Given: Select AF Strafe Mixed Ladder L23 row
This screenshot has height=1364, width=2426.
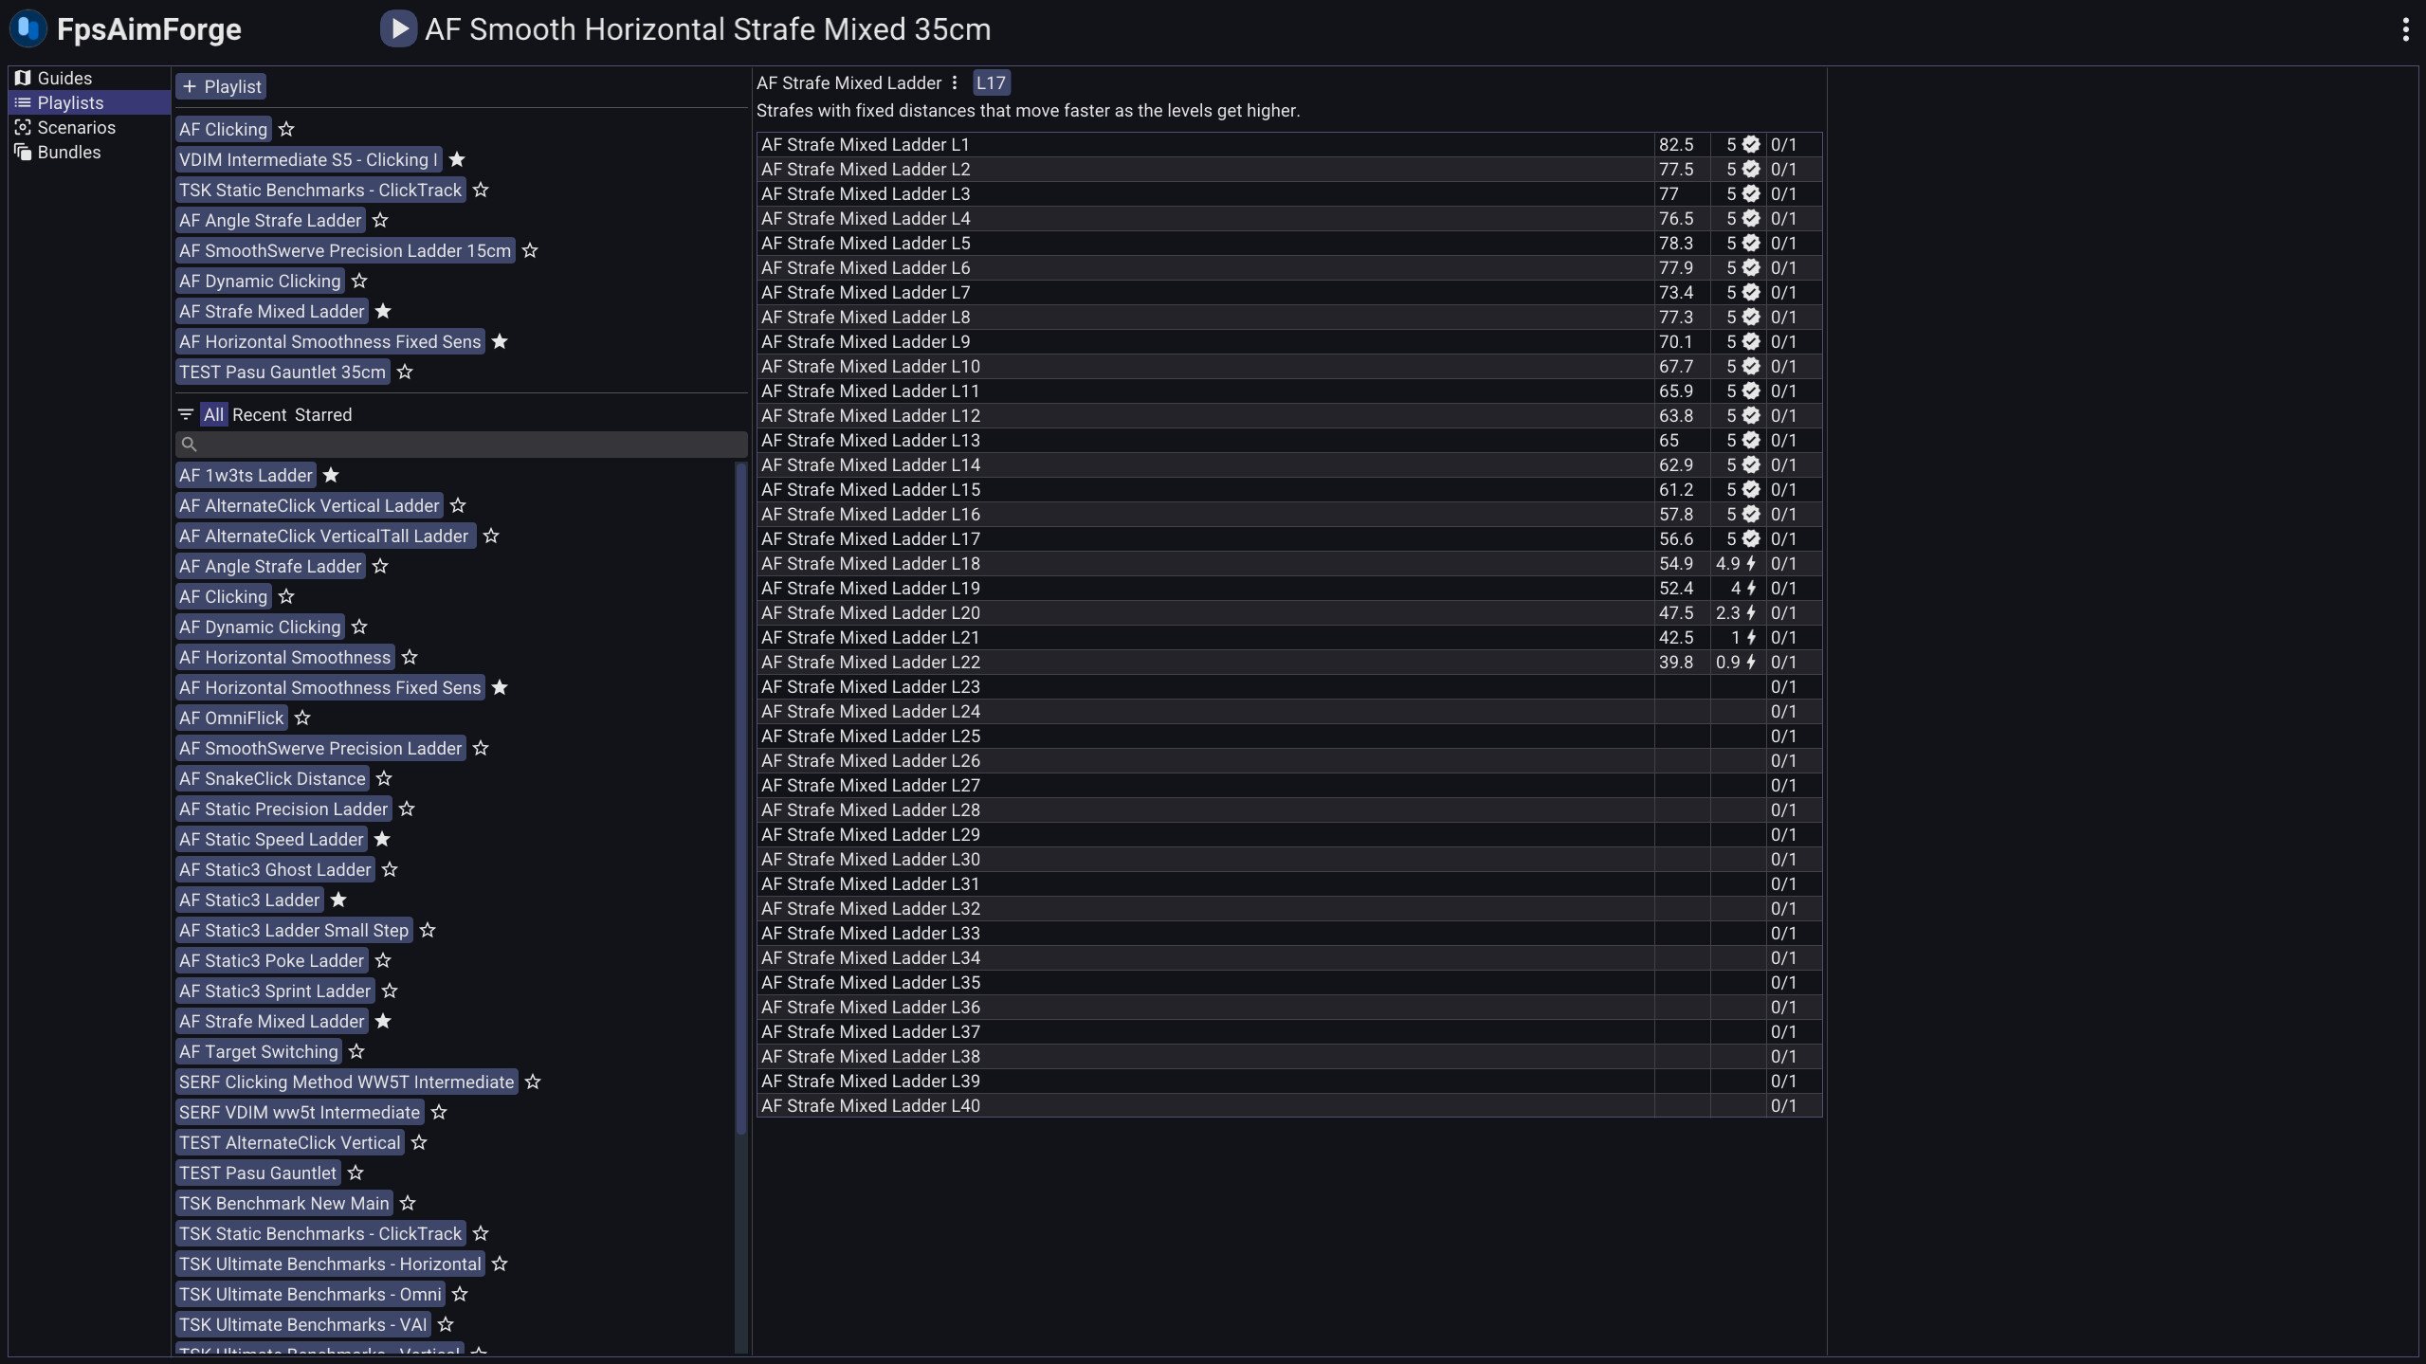Looking at the screenshot, I should [1289, 686].
